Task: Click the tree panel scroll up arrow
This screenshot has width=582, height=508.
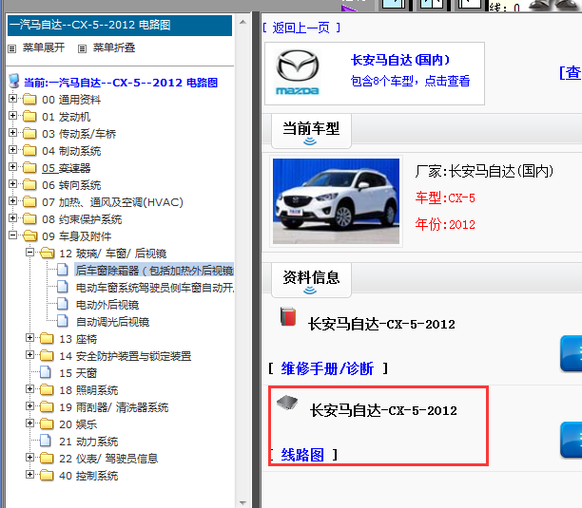Action: point(242,22)
